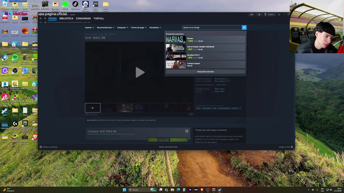This screenshot has height=193, width=344.
Task: Open Steam notifications bell
Action: (x=259, y=14)
